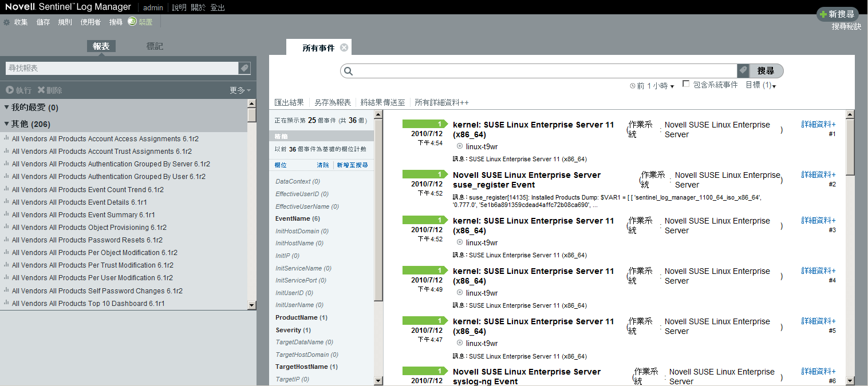Click severity bar of event #4
The image size is (868, 386).
pos(425,270)
